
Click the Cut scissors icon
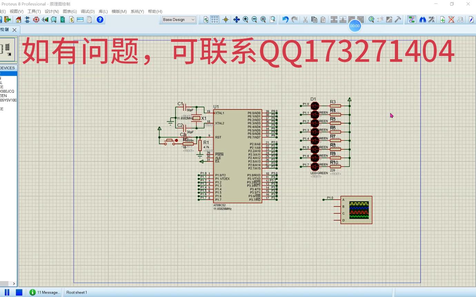[x=305, y=20]
